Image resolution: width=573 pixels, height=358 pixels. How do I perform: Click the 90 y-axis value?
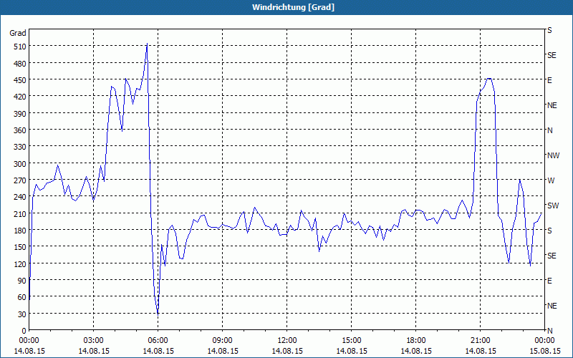click(22, 281)
